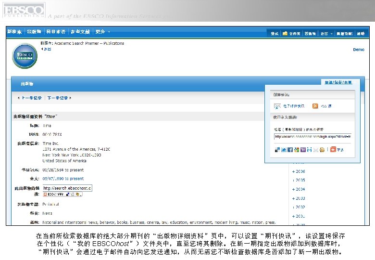Click the Demo link
The width and height of the screenshot is (375, 260).
[x=359, y=50]
